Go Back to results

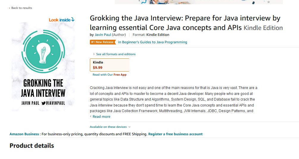[x=21, y=8]
